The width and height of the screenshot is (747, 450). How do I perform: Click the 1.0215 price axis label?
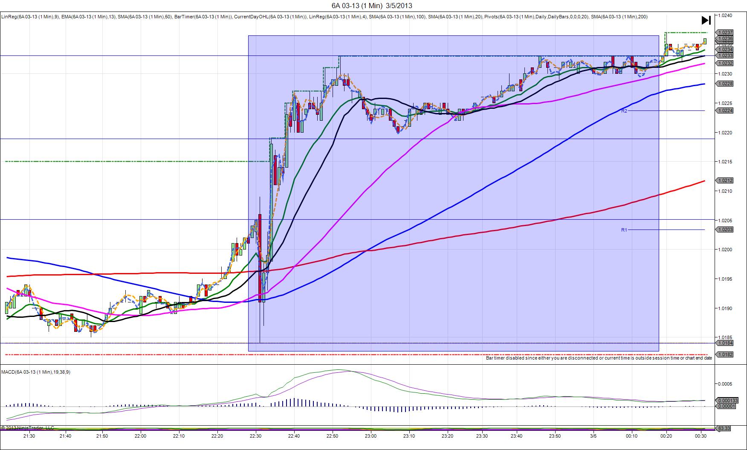(x=725, y=162)
